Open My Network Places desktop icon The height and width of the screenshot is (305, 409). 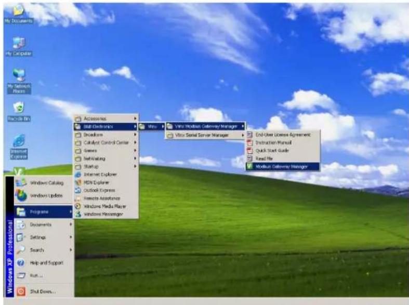click(x=19, y=82)
